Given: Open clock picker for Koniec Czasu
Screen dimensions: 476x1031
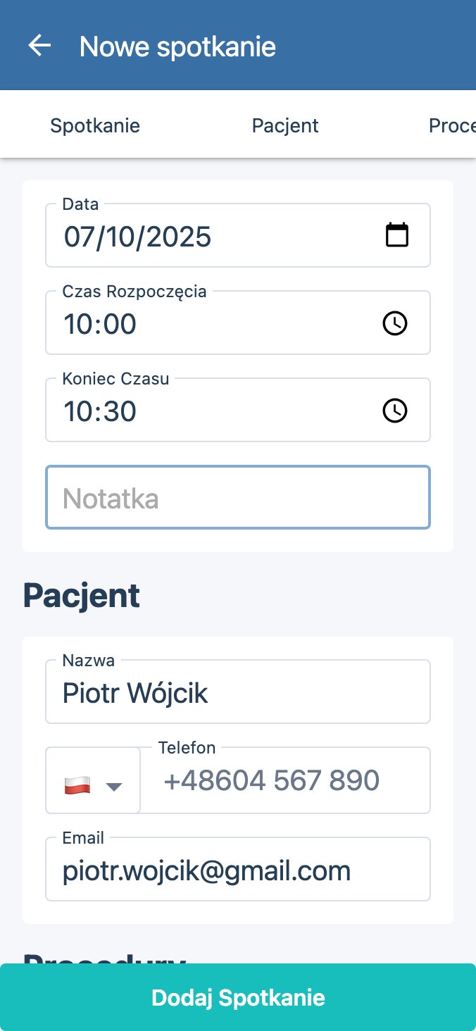Looking at the screenshot, I should 394,411.
